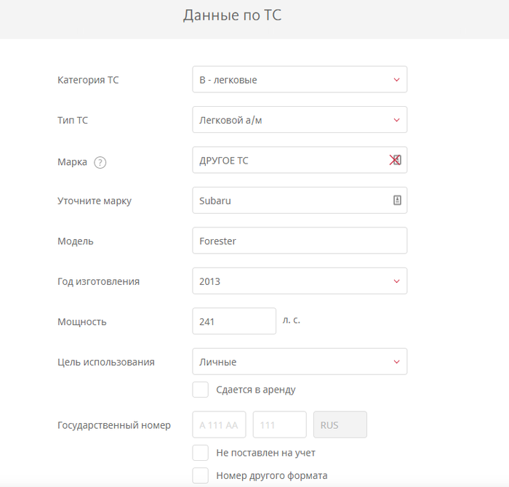Image resolution: width=509 pixels, height=487 pixels.
Task: Focus the Мощность field showing 241
Action: pyautogui.click(x=233, y=321)
